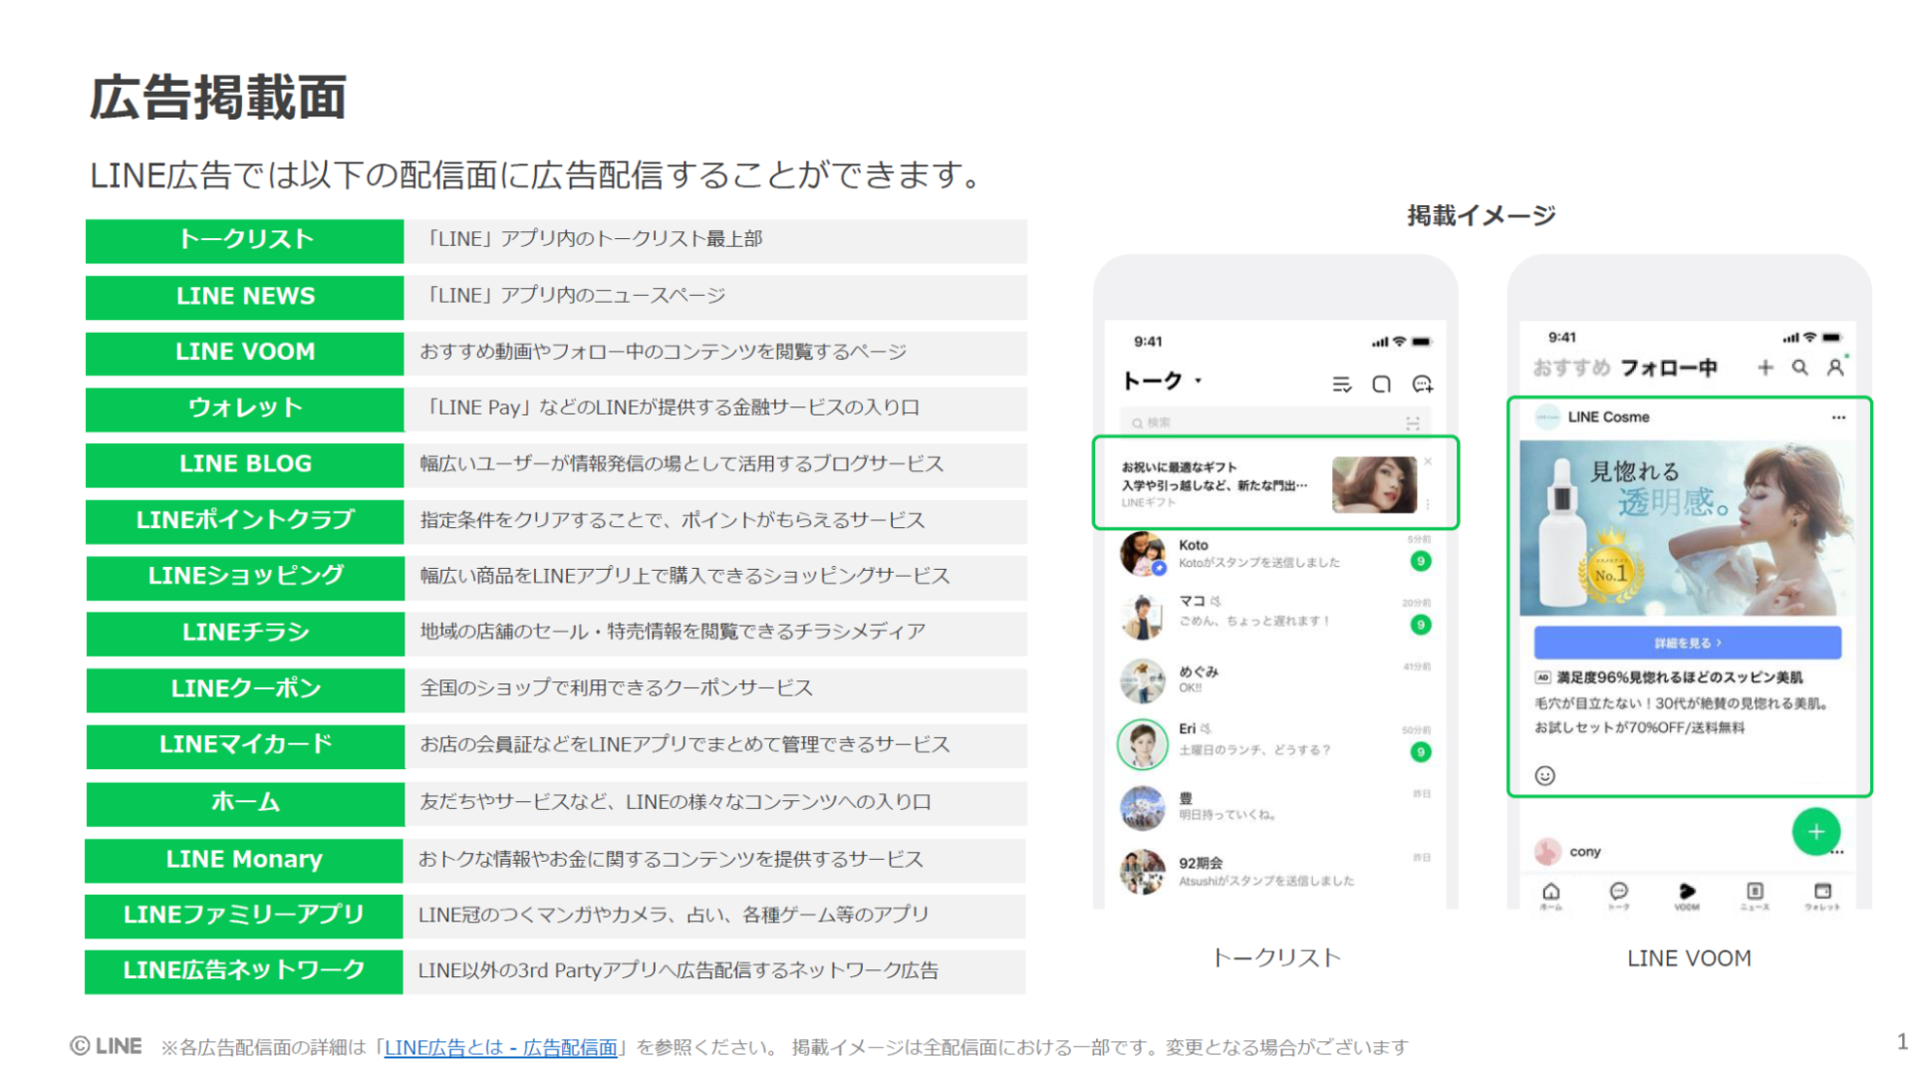Tap the green floating plus button
Image resolution: width=1909 pixels, height=1072 pixels.
coord(1815,832)
